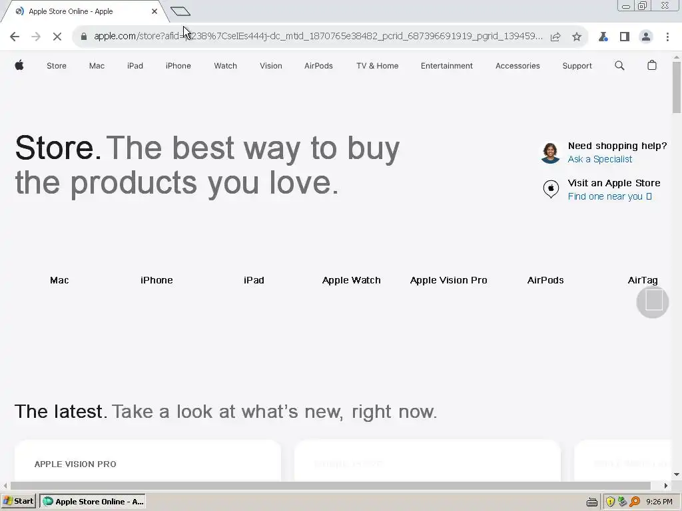
Task: Click the vertical scrollbar thumb
Action: click(677, 87)
